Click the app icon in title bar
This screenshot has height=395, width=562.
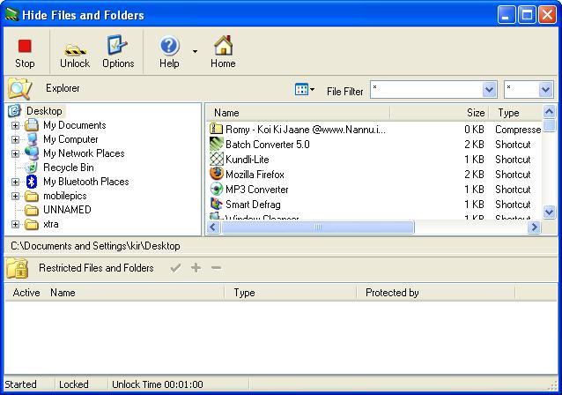pyautogui.click(x=11, y=15)
